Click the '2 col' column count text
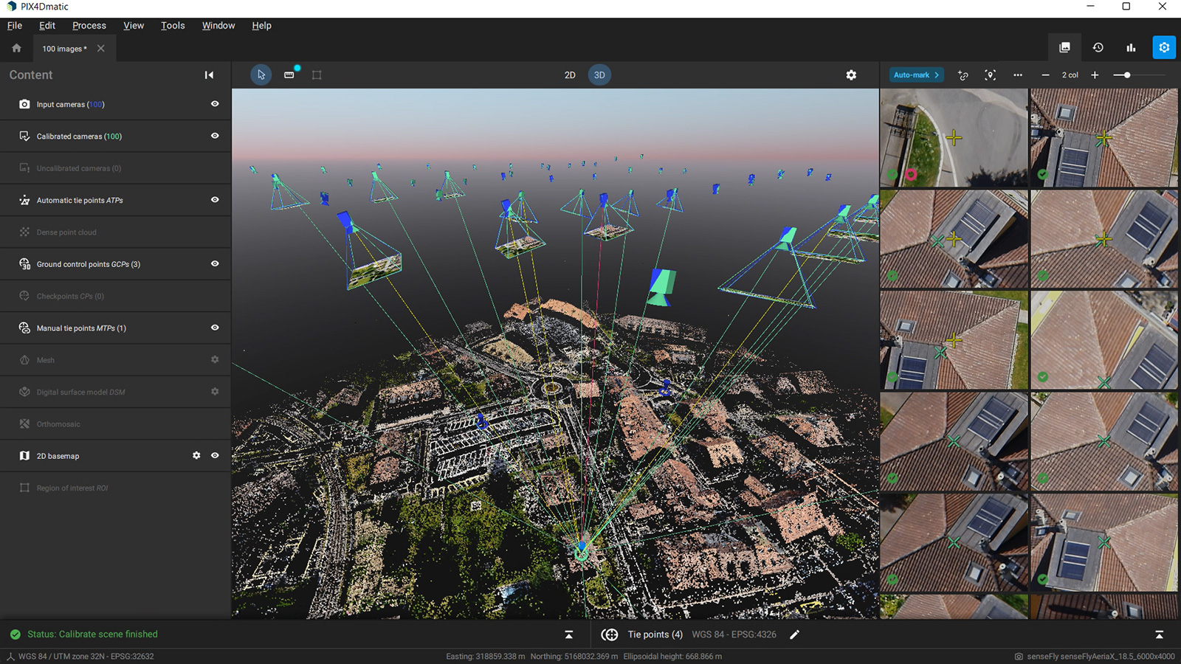This screenshot has height=664, width=1181. 1070,75
